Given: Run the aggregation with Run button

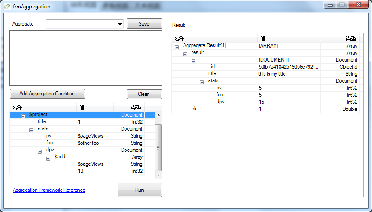Looking at the screenshot, I should 140,190.
